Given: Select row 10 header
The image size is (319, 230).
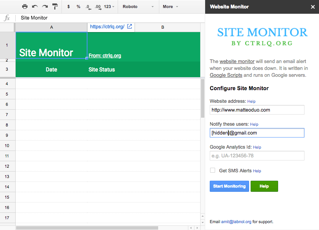Looking at the screenshot, I should pos(7,146).
